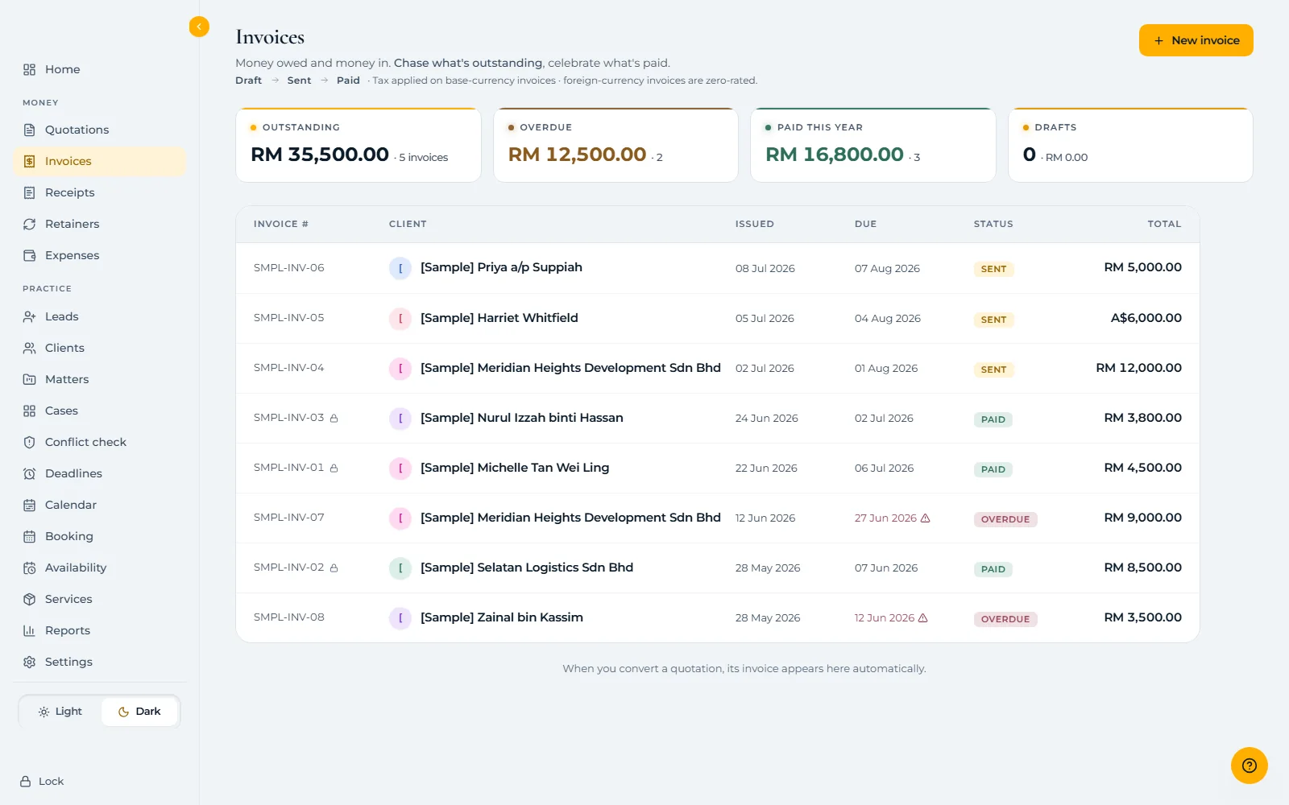Click the Settings gear icon
Image resolution: width=1289 pixels, height=805 pixels.
pos(30,662)
